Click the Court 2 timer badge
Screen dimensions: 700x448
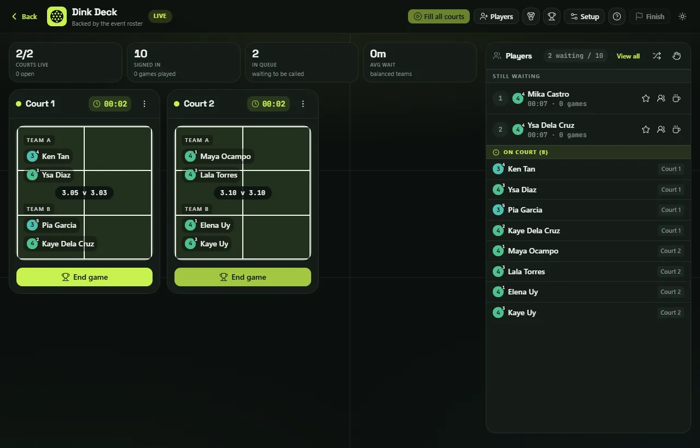pos(269,104)
